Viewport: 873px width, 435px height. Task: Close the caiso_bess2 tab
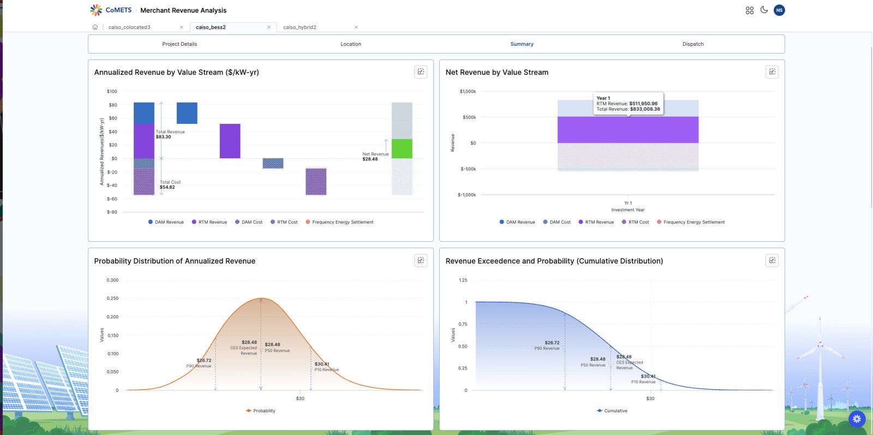coord(269,27)
